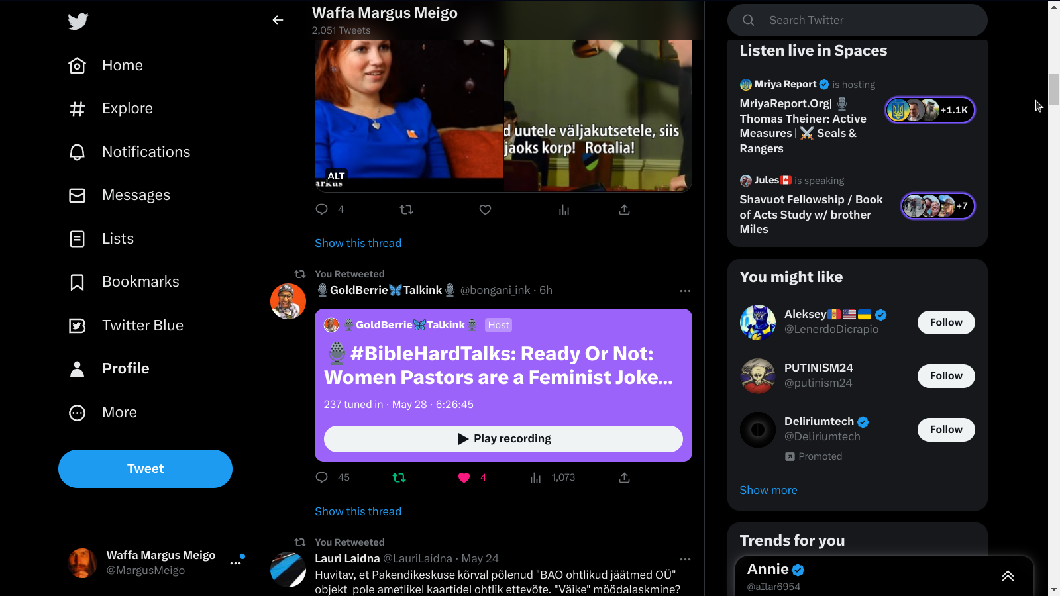Select the Lists menu item
The image size is (1060, 596).
click(118, 239)
